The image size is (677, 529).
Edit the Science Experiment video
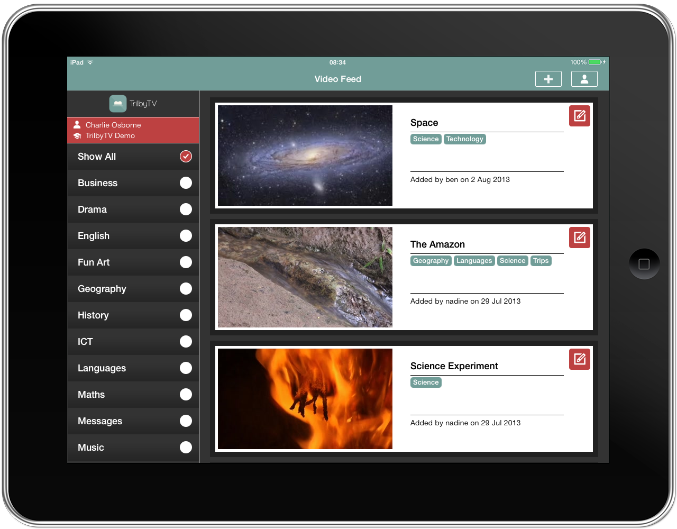coord(579,359)
